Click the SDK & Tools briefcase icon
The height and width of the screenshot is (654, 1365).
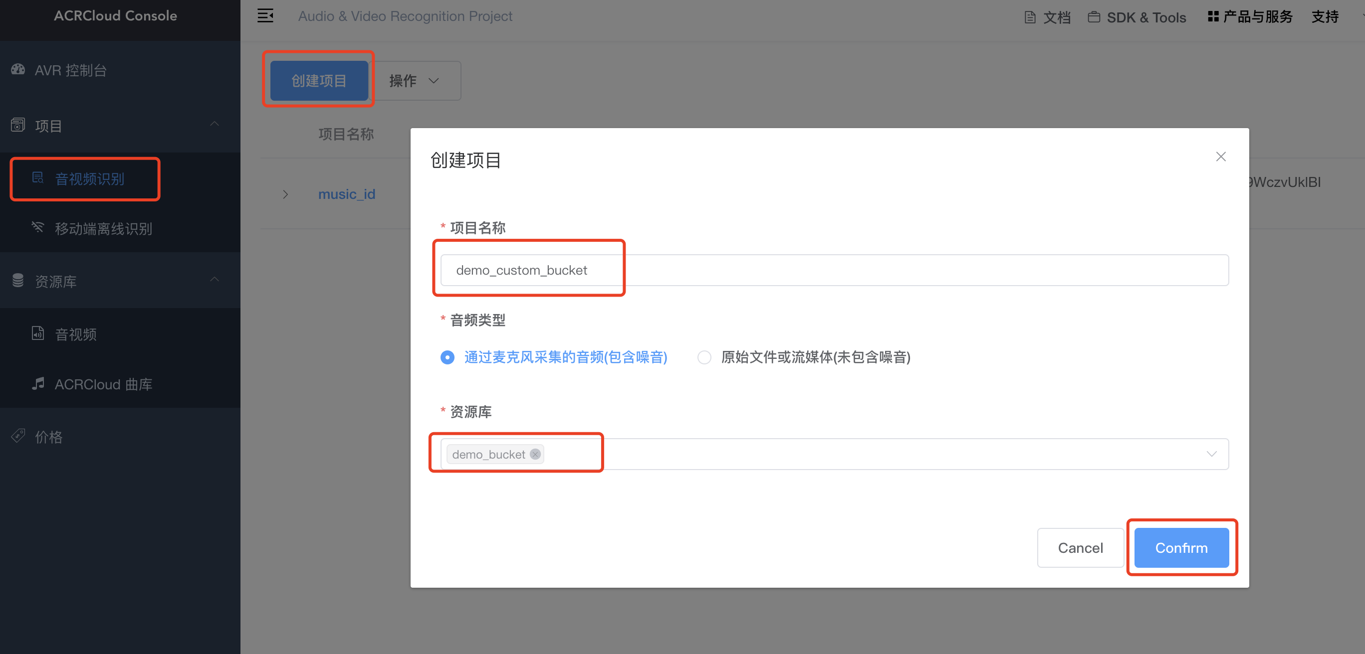pos(1094,17)
